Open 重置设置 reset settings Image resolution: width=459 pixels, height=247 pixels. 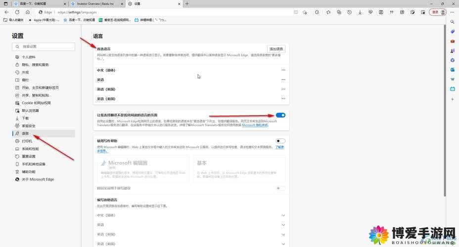(x=44, y=157)
